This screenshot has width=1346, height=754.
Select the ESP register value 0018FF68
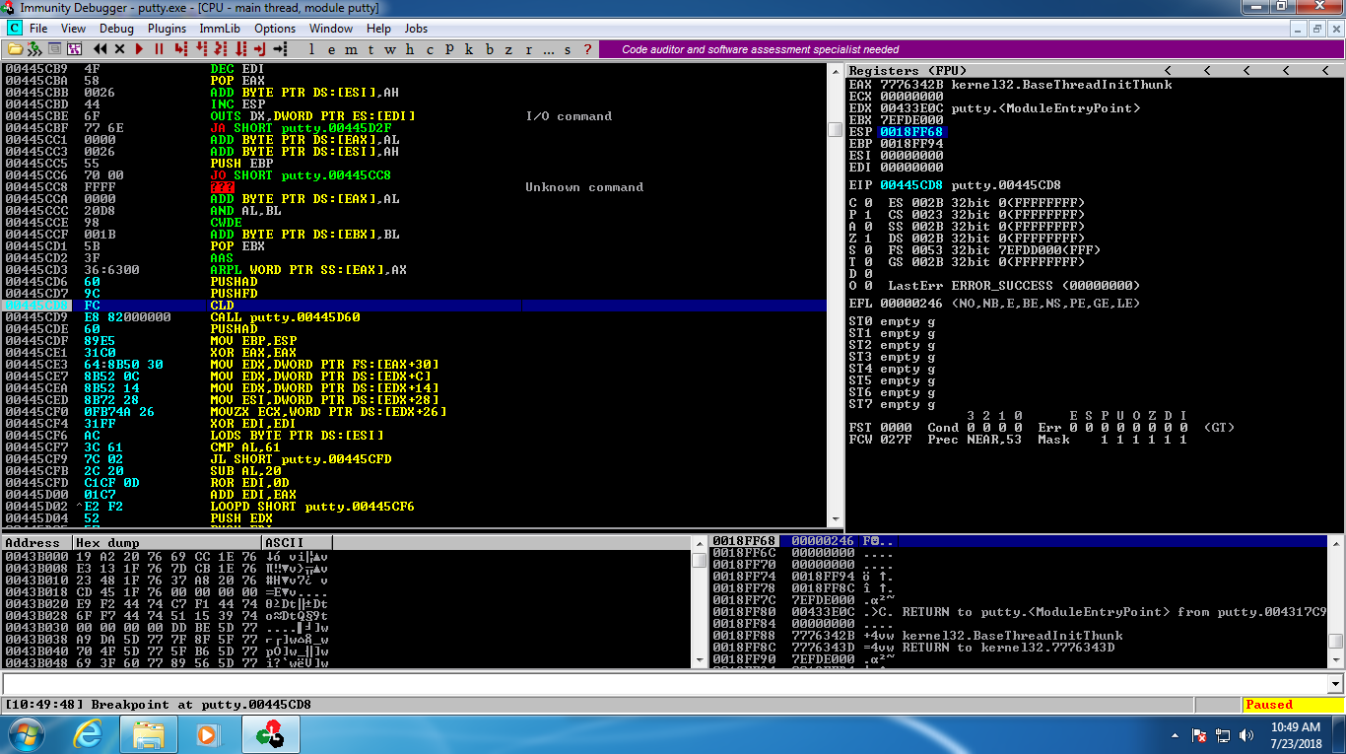[911, 132]
